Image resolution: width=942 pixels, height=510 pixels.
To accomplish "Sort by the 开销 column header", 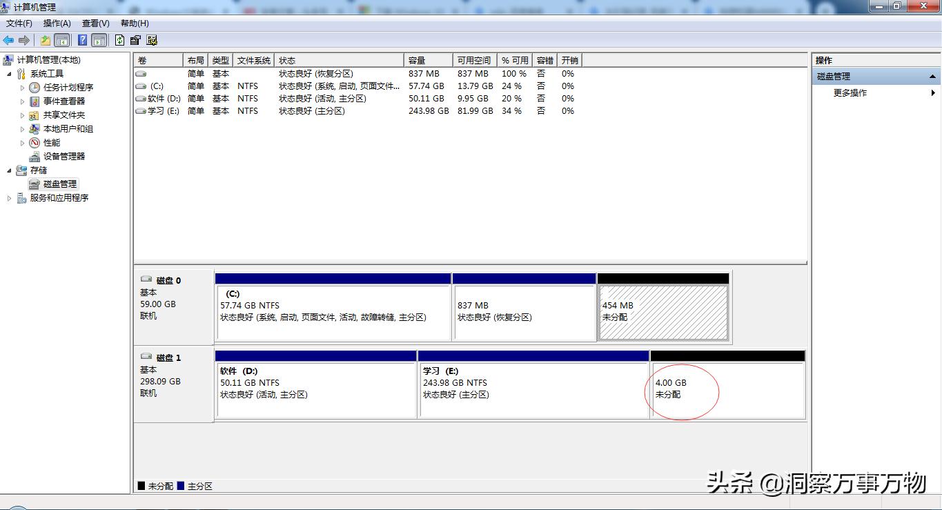I will pyautogui.click(x=569, y=61).
